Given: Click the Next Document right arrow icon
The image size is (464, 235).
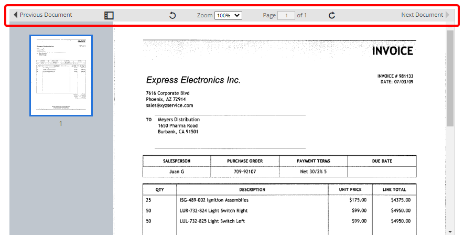Looking at the screenshot, I should point(447,15).
